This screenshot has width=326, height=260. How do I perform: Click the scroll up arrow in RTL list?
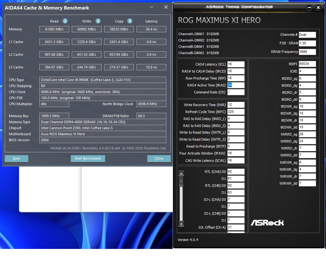pos(181,173)
